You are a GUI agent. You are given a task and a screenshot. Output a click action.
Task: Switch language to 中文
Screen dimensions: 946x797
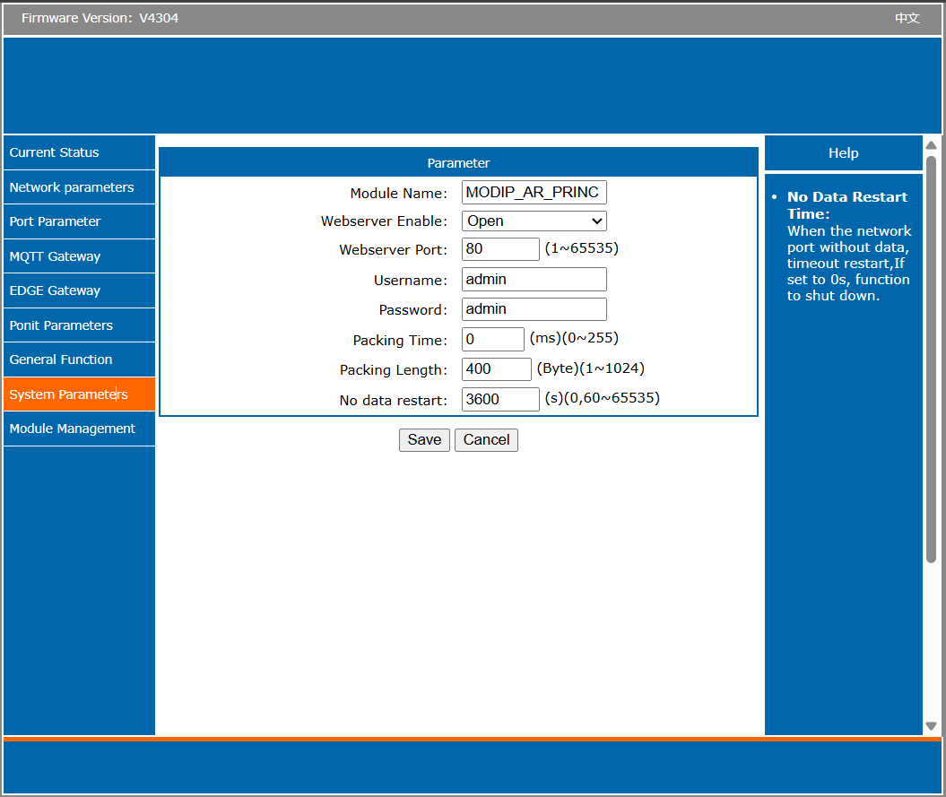click(907, 18)
